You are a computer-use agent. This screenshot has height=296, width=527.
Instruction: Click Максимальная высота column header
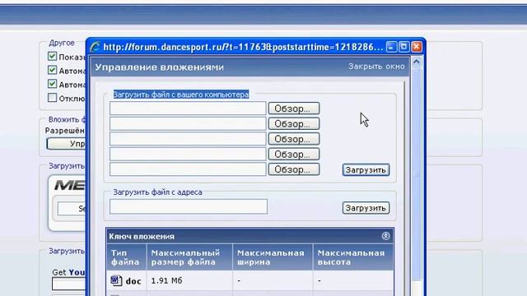click(353, 257)
